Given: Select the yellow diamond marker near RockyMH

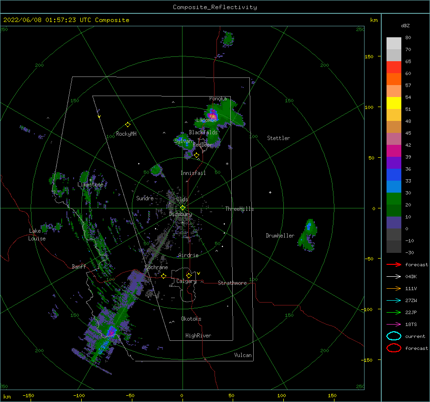Looking at the screenshot, I should coord(128,125).
